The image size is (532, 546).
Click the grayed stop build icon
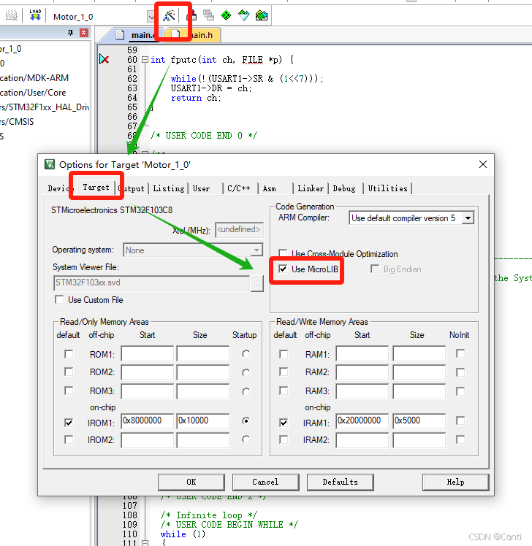pos(12,15)
